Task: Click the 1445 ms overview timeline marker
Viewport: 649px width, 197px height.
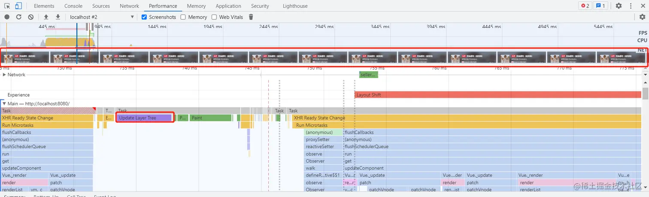Action: click(157, 27)
